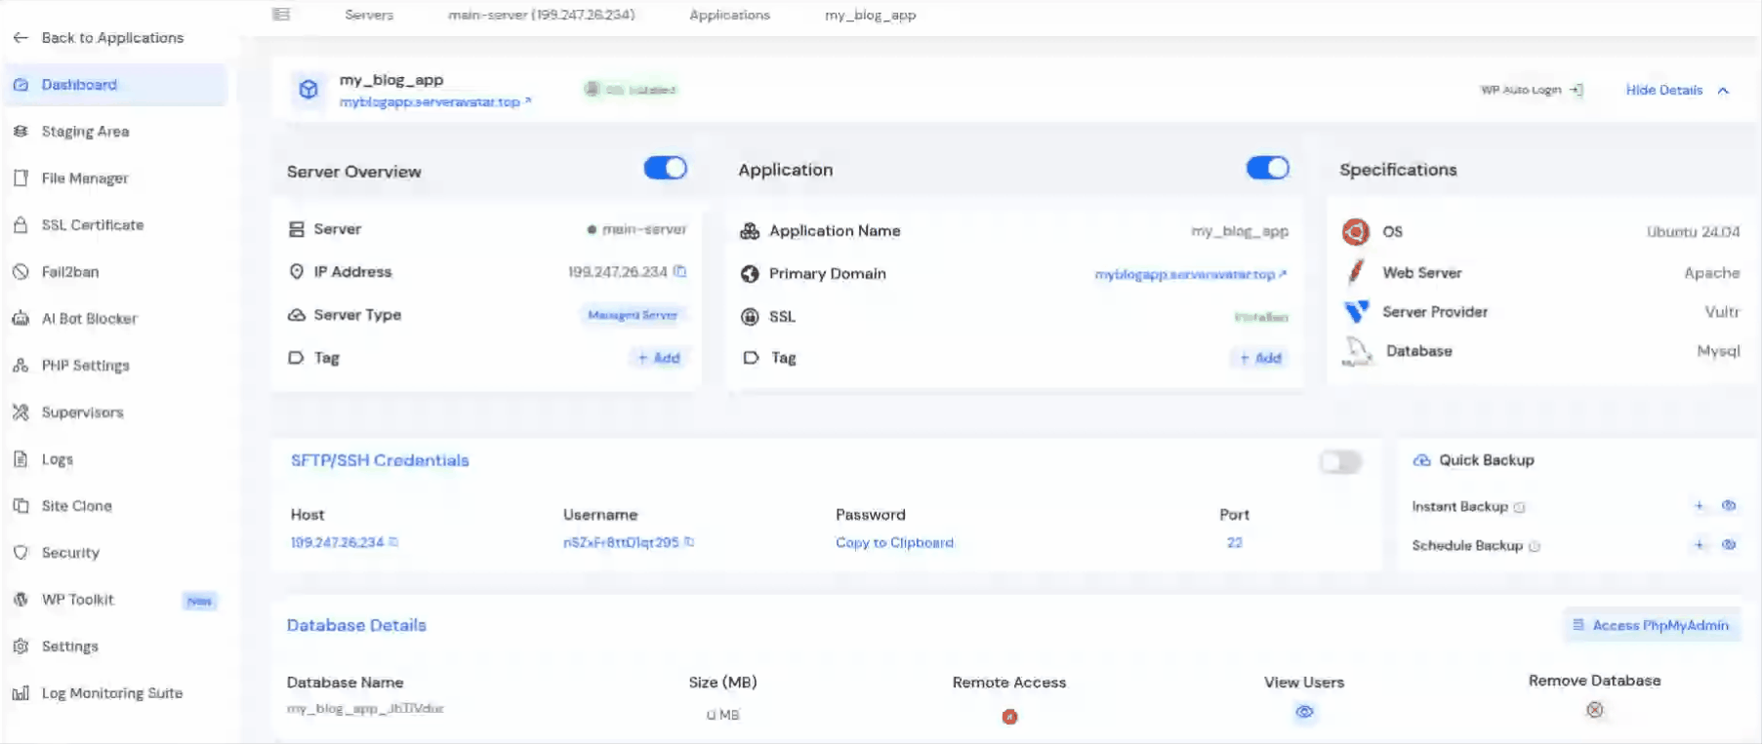Viewport: 1762px width, 744px height.
Task: Open Staging Area menu item
Action: (x=85, y=132)
